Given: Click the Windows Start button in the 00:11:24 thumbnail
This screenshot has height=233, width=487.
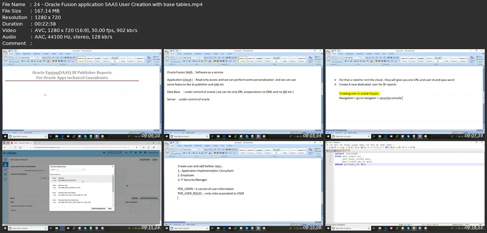Looking at the screenshot, I should [x=5, y=228].
